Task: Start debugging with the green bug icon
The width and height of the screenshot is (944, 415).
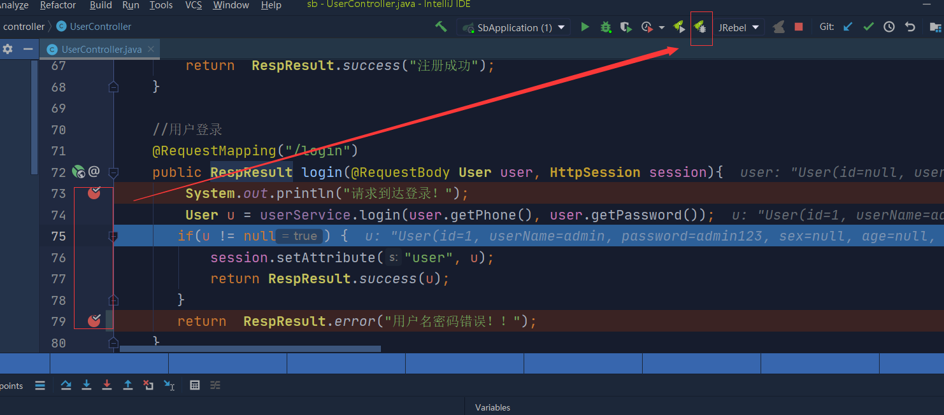Action: tap(606, 27)
